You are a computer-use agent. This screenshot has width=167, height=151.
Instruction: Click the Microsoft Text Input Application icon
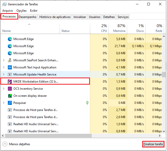pyautogui.click(x=10, y=67)
